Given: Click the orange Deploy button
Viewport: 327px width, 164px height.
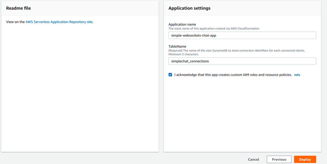Looking at the screenshot, I should tap(305, 159).
